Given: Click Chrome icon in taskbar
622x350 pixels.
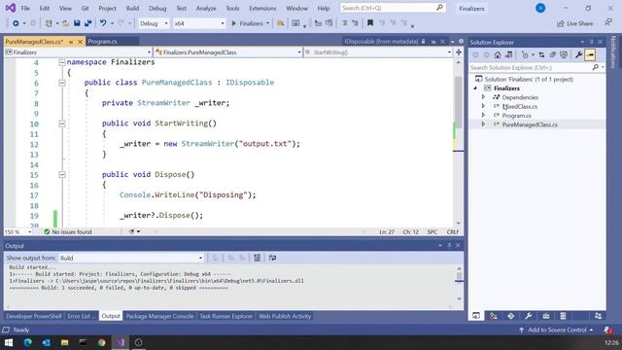Looking at the screenshot, I should [101, 342].
